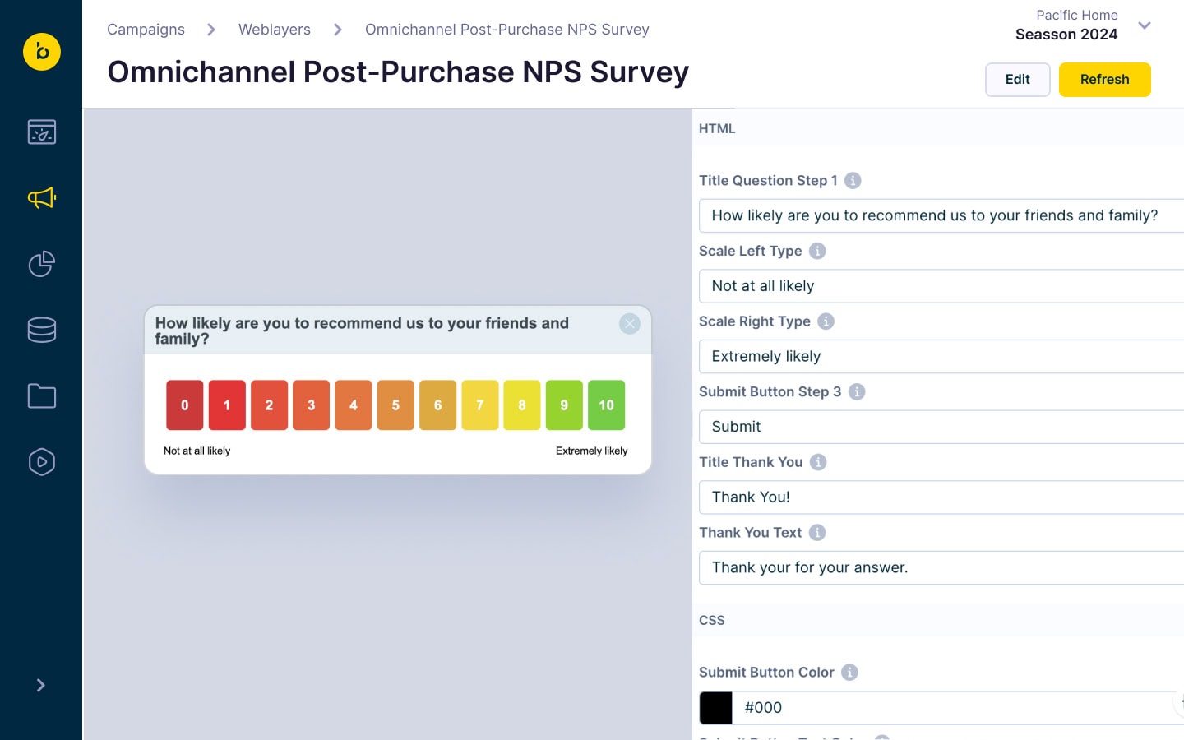Go to Campaigns breadcrumb
The width and height of the screenshot is (1184, 740).
(x=146, y=30)
